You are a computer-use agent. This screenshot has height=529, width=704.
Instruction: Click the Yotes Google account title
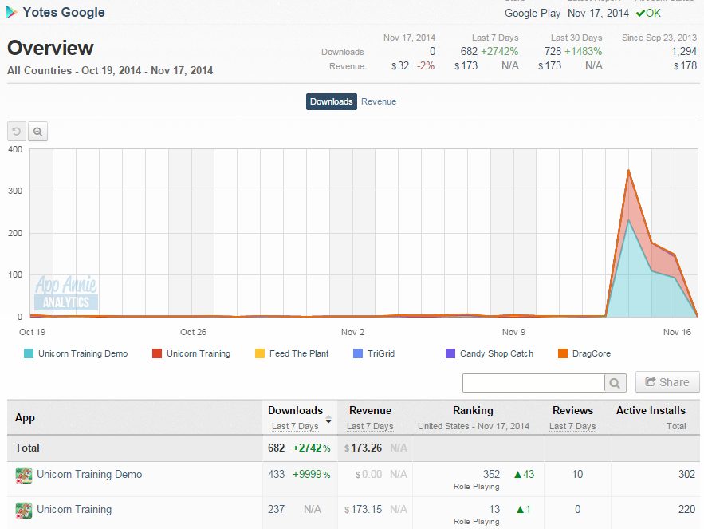pyautogui.click(x=64, y=12)
